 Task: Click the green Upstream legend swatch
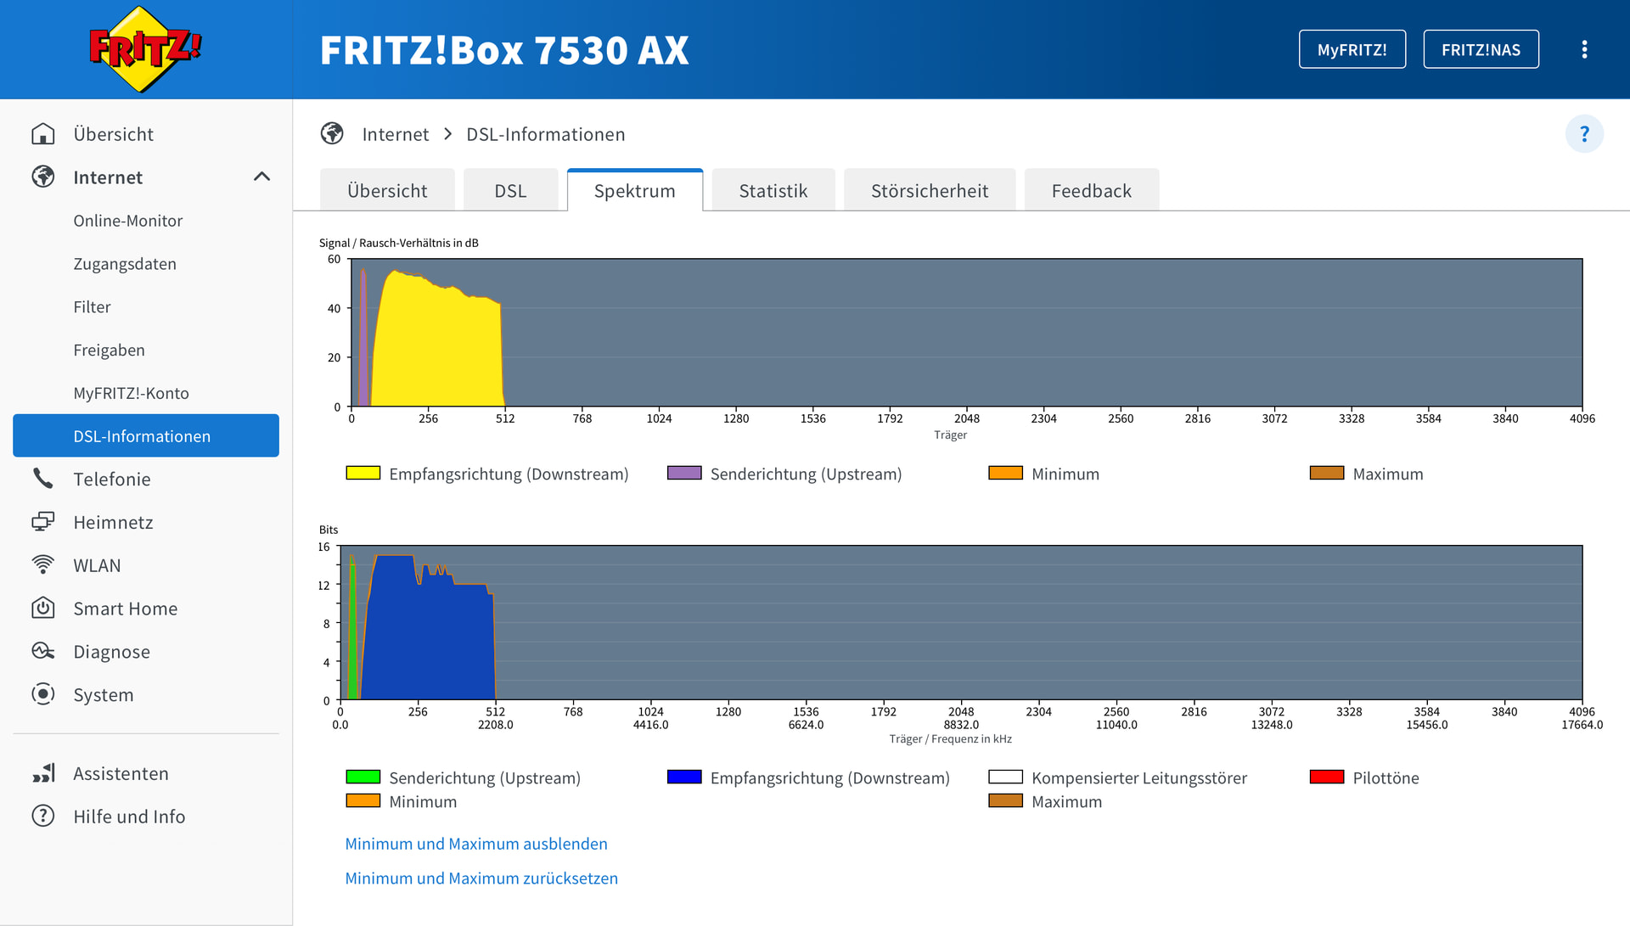(363, 777)
